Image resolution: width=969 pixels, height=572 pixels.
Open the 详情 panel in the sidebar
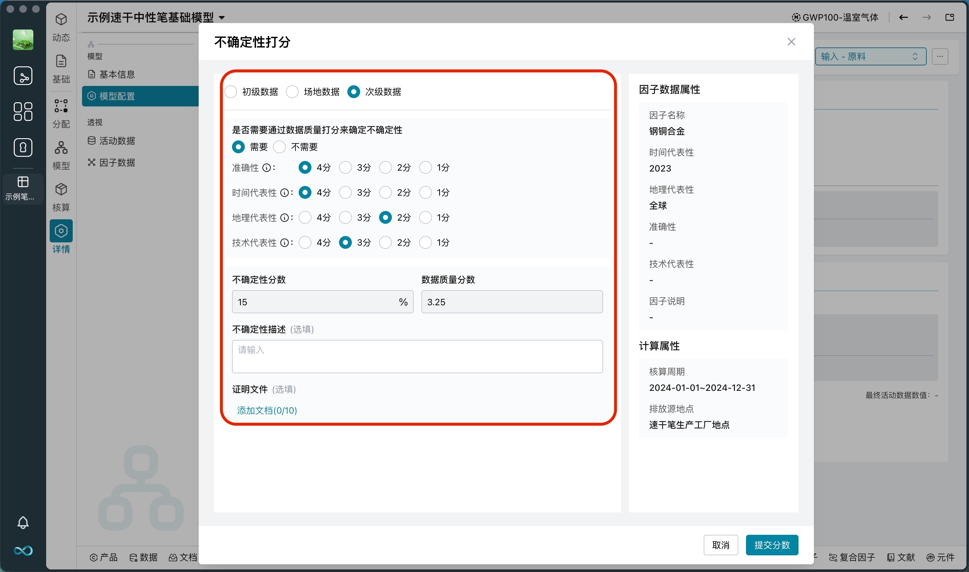(61, 238)
